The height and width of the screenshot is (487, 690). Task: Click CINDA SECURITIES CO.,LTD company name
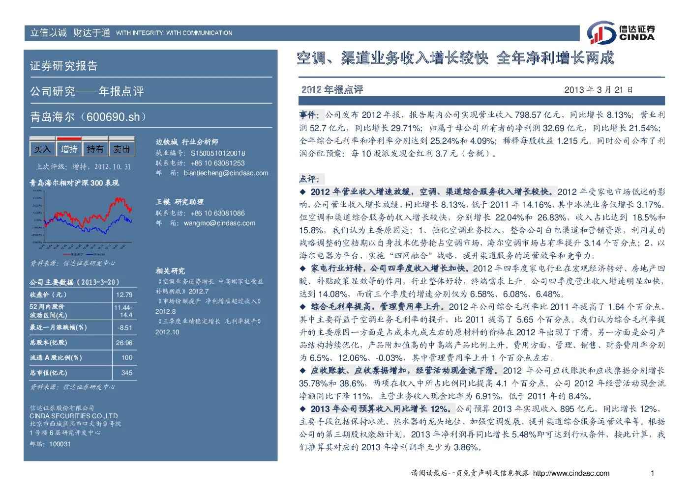point(74,416)
